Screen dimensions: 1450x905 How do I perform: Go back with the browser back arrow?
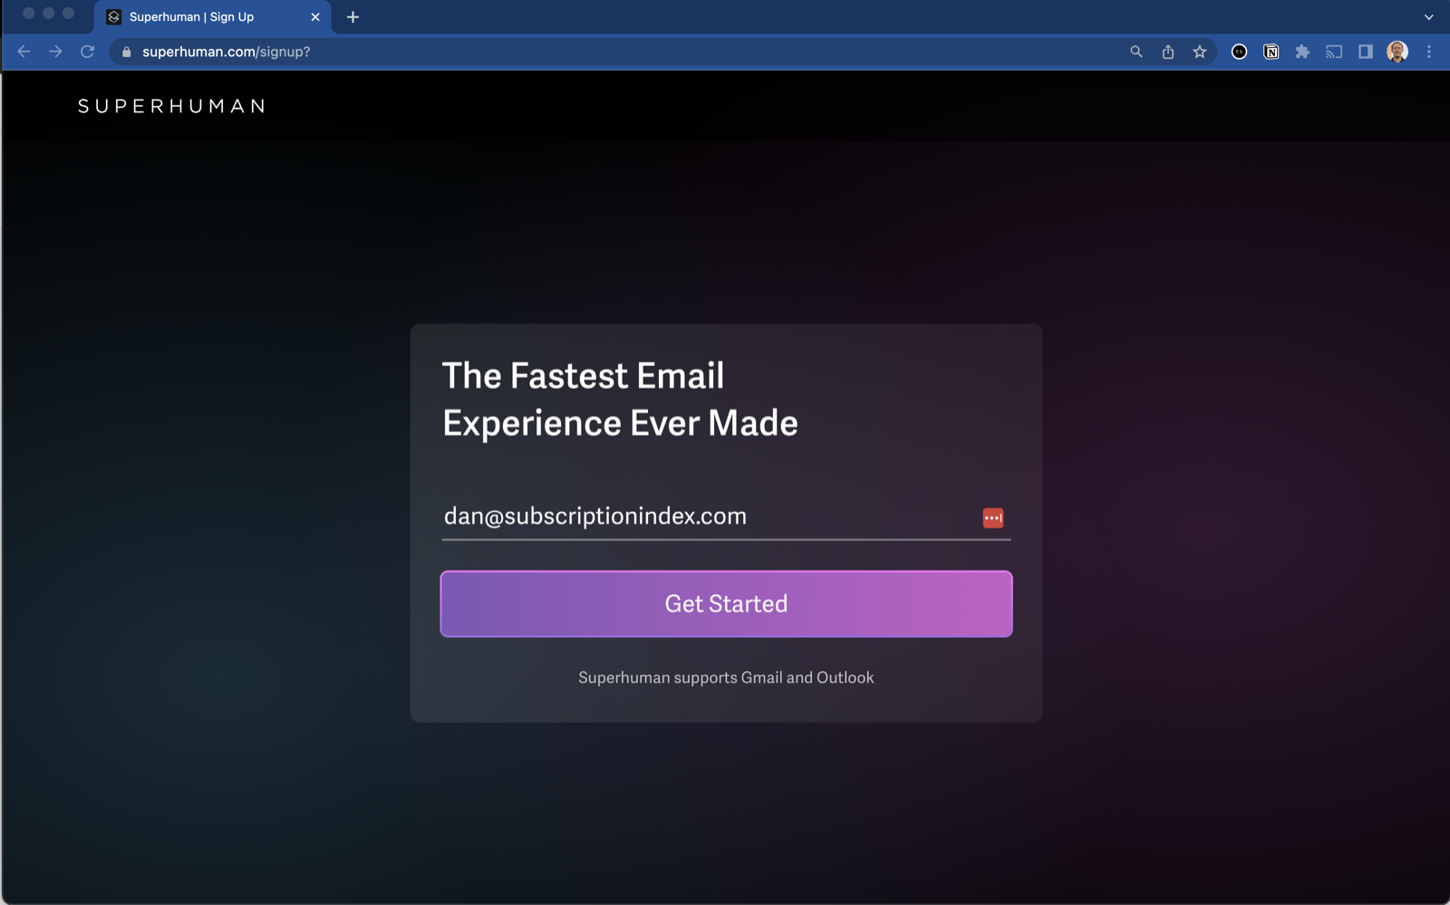point(24,52)
